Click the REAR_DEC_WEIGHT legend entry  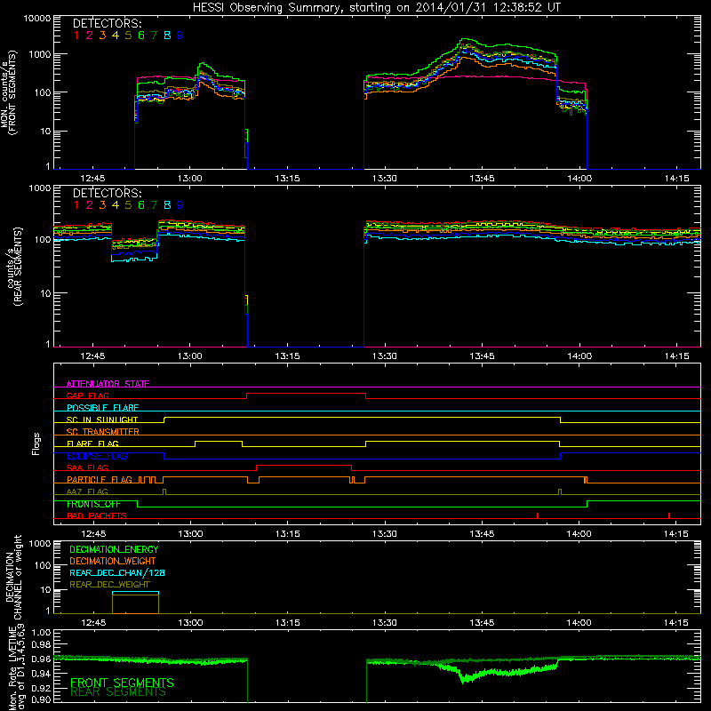click(x=109, y=585)
